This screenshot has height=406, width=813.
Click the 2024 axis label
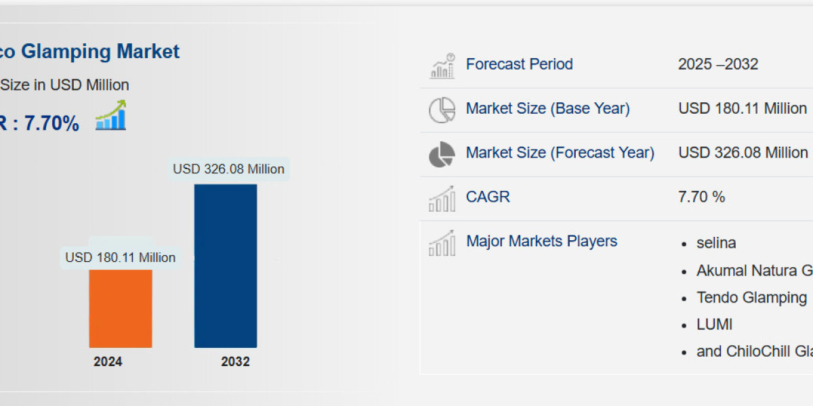pyautogui.click(x=108, y=362)
